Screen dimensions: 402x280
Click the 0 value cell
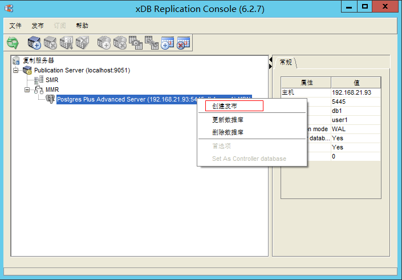(356, 156)
